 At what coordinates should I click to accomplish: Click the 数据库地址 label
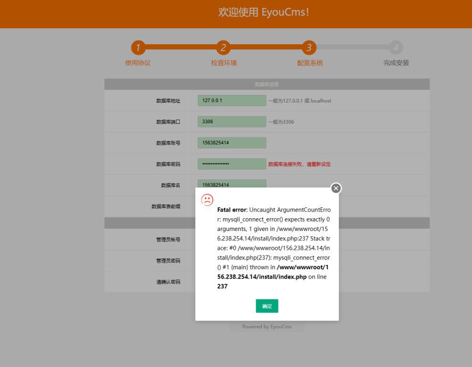pyautogui.click(x=169, y=101)
